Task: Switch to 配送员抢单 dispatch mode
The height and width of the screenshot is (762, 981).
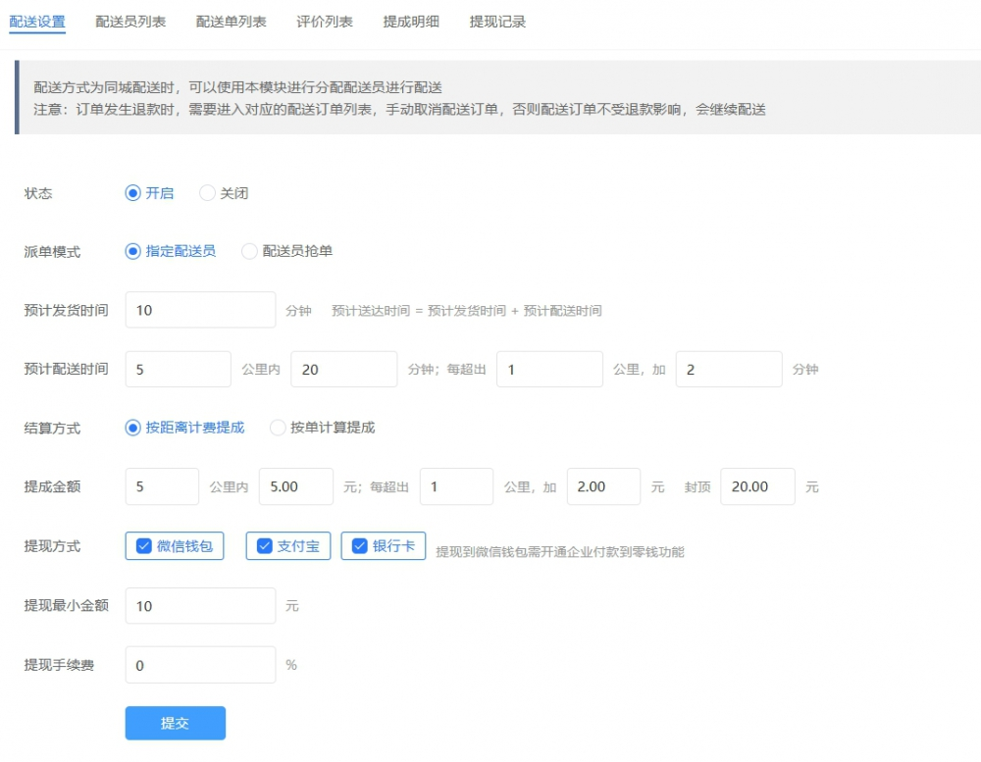Action: pyautogui.click(x=249, y=251)
